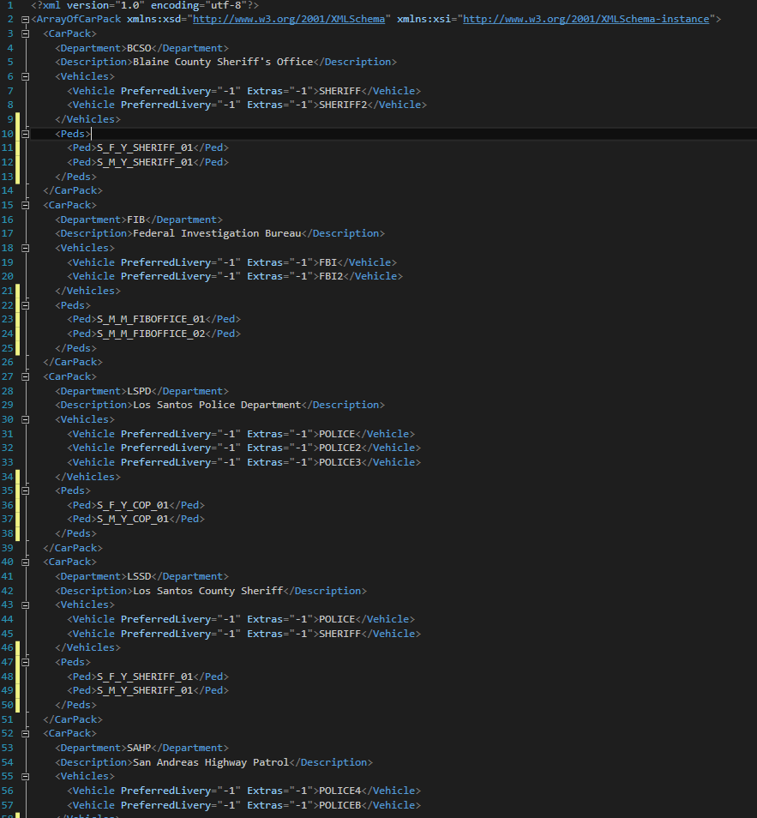The image size is (757, 818).
Task: Click the closing Vehicles tag on line 9
Action: pos(87,119)
